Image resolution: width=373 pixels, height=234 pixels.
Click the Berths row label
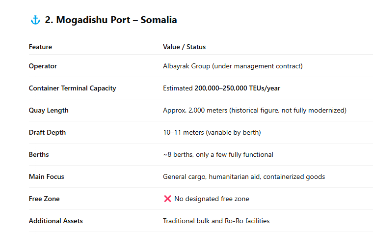pyautogui.click(x=39, y=155)
